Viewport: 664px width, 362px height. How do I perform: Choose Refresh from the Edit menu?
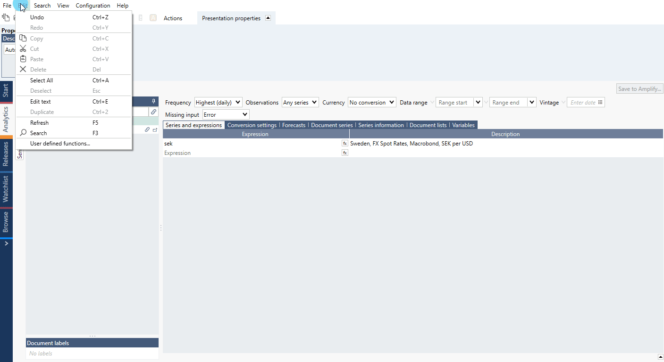coord(74,123)
